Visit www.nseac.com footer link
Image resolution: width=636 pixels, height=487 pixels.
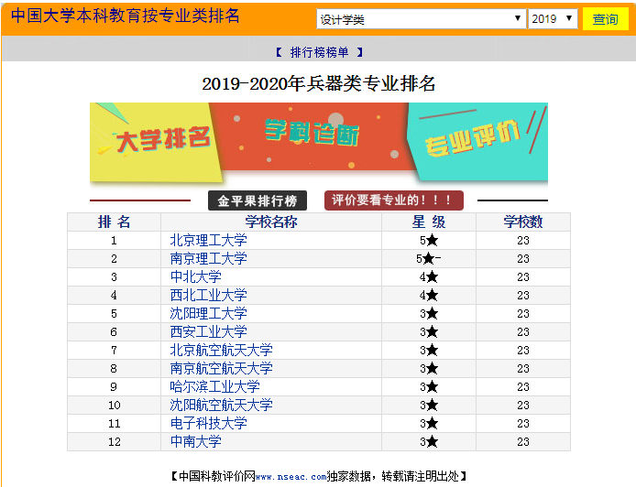(291, 477)
